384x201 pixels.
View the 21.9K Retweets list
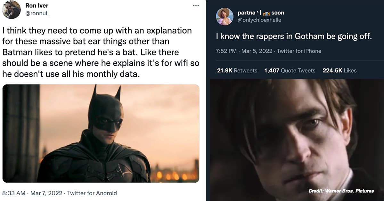tap(237, 70)
